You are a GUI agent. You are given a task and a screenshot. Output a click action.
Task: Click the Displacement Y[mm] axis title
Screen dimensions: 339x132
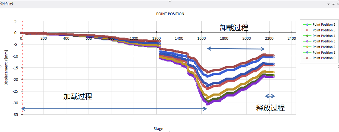click(x=6, y=67)
